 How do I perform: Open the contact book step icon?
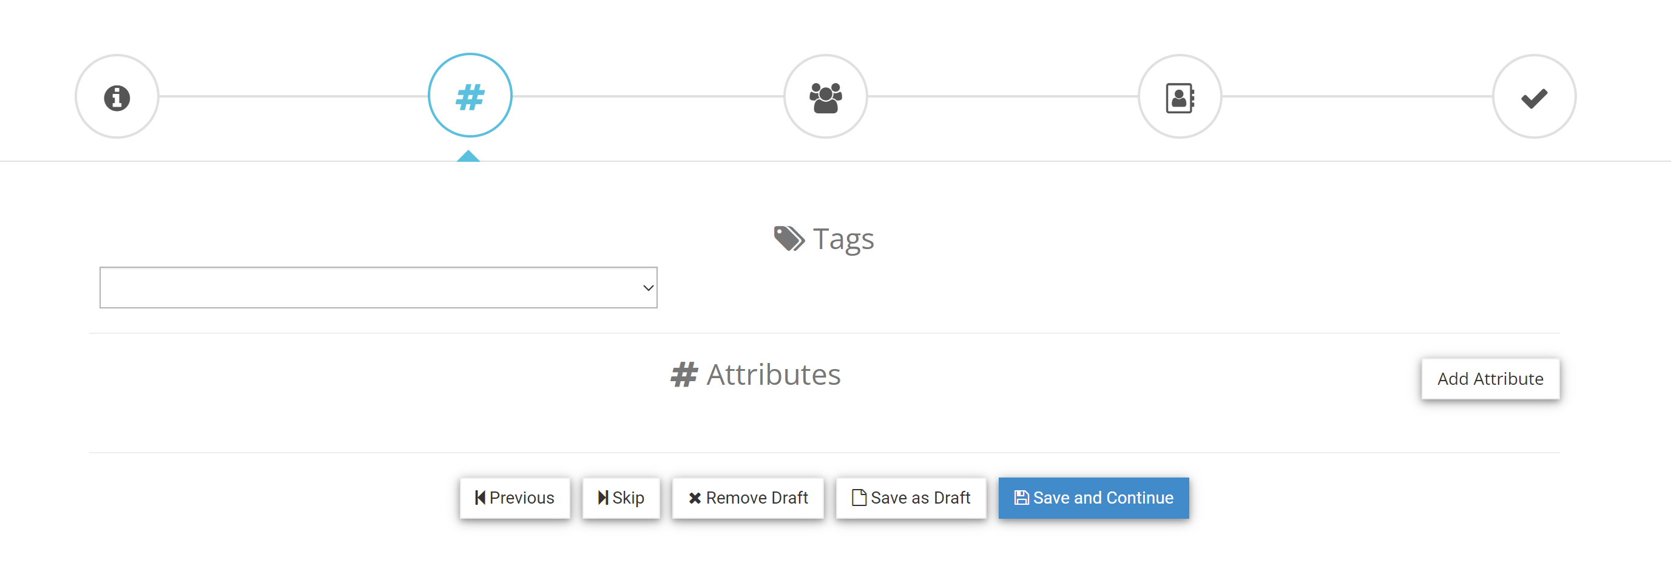1180,96
